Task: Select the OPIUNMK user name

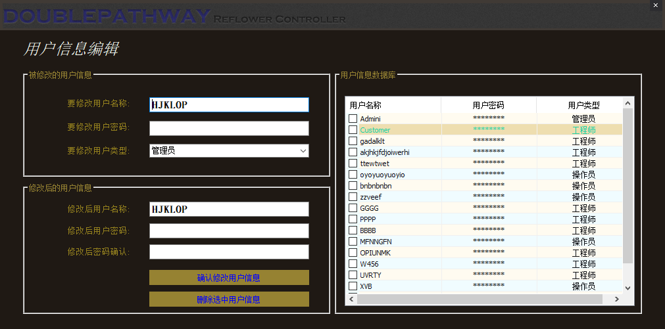Action: coord(376,253)
